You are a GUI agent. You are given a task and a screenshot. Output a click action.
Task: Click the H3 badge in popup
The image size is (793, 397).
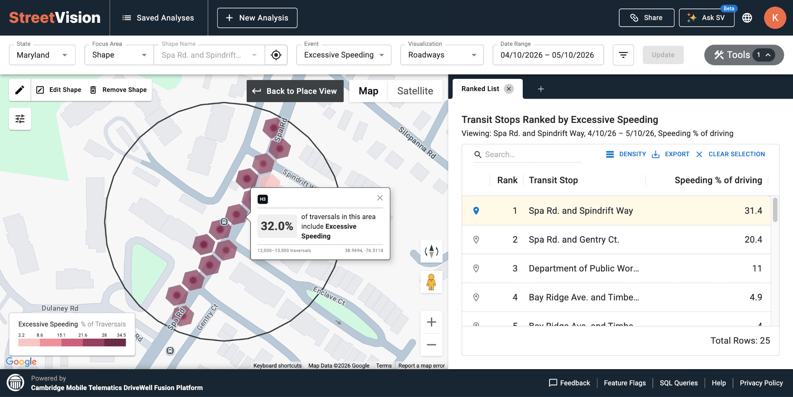pos(263,199)
